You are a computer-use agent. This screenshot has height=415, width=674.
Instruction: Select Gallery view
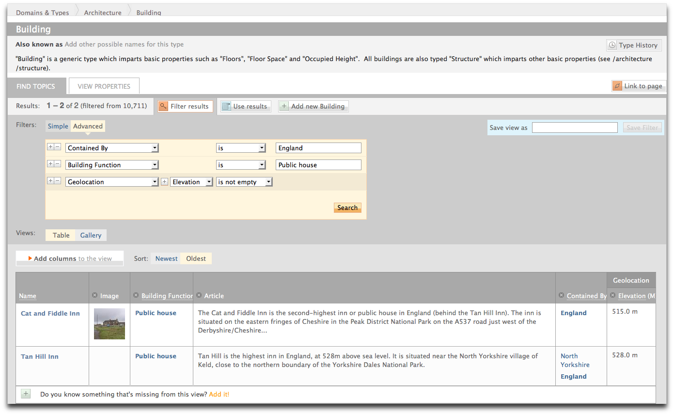tap(91, 235)
